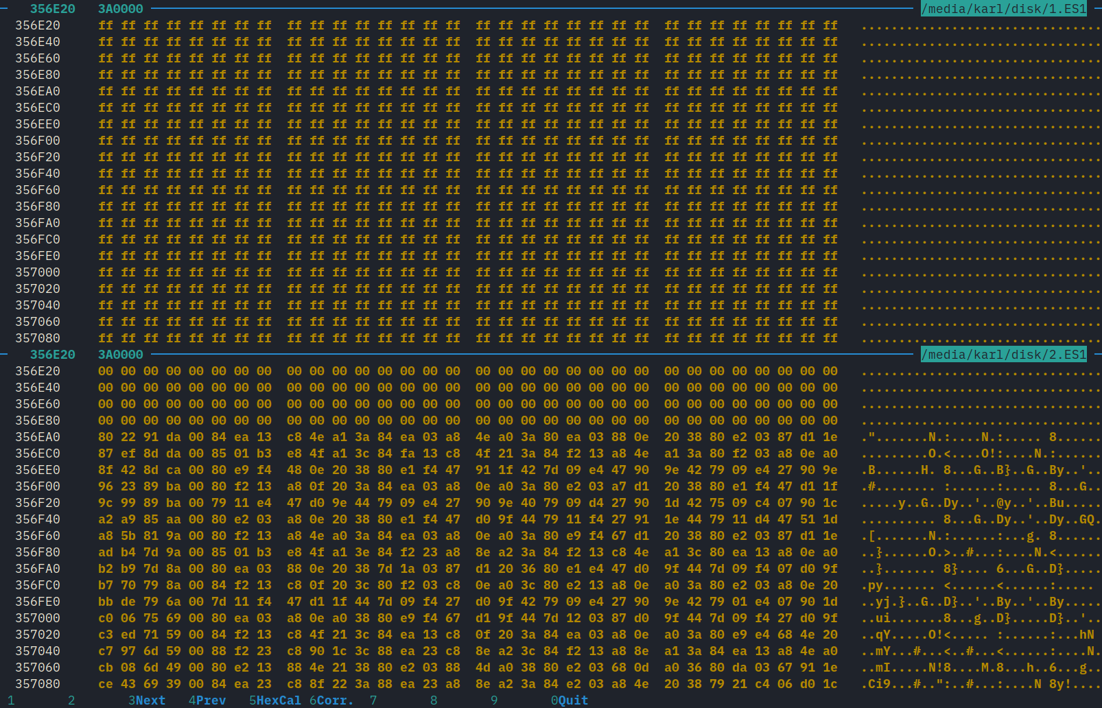Click hex bytes "80 22 91 da" in 2.ES1

(139, 437)
